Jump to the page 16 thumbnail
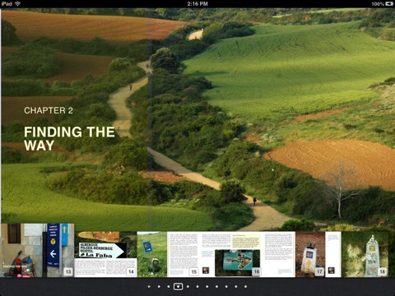This screenshot has height=296, width=395. [x=231, y=254]
